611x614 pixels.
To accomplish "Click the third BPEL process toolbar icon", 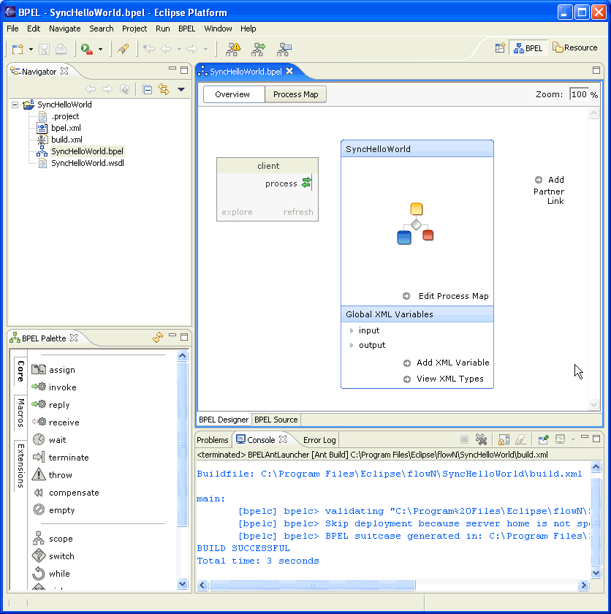I will click(x=284, y=49).
